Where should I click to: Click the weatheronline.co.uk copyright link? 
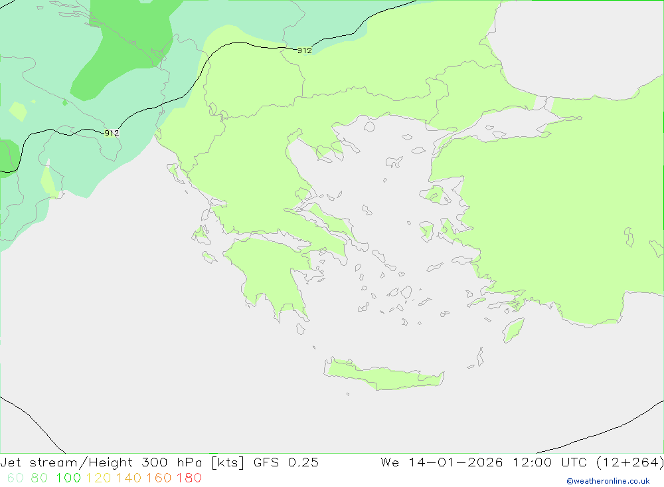(x=608, y=481)
